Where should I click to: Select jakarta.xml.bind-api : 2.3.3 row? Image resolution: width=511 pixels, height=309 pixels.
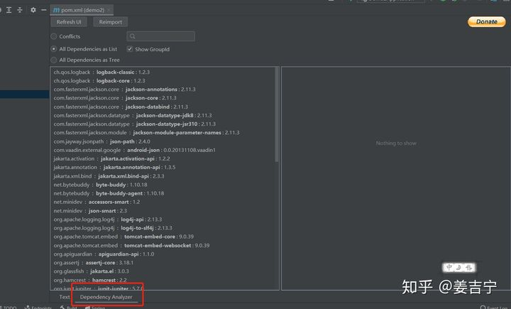(109, 176)
